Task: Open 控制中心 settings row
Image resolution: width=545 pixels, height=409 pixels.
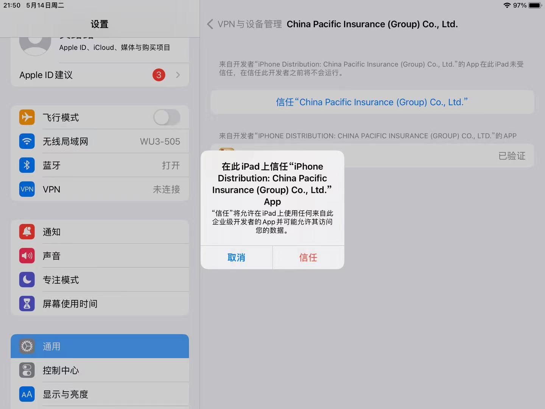Action: [100, 370]
